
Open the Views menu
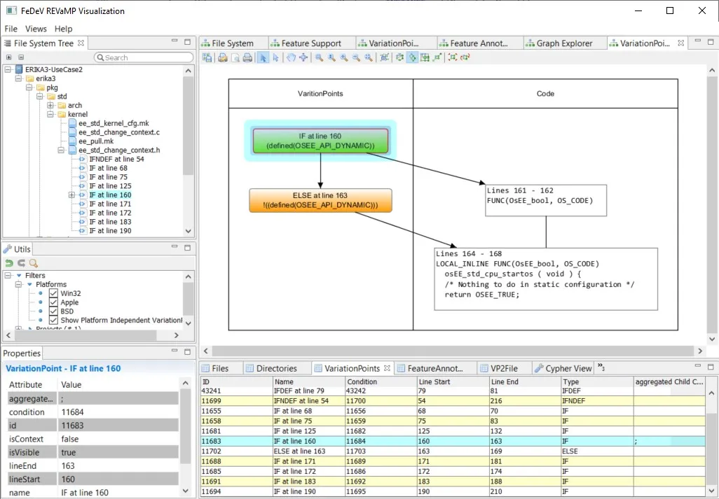36,29
